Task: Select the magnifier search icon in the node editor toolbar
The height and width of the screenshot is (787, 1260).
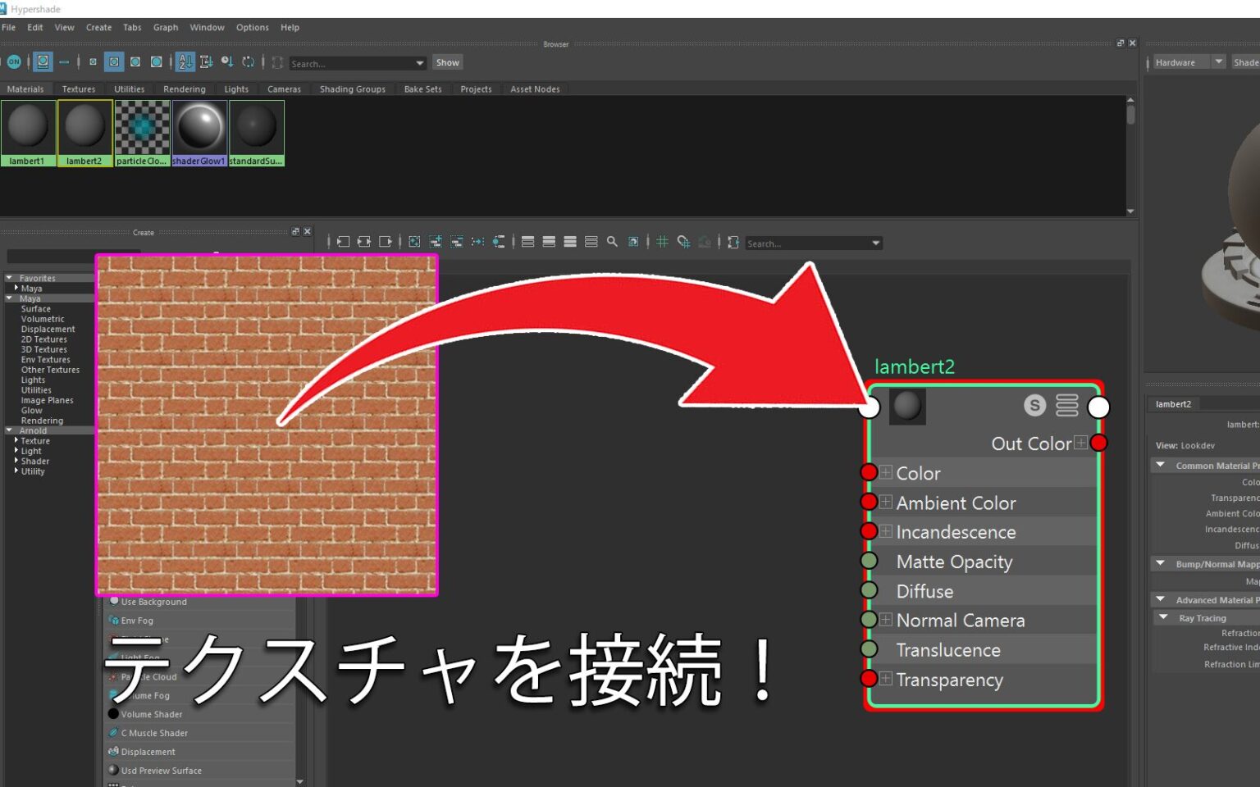Action: [611, 243]
